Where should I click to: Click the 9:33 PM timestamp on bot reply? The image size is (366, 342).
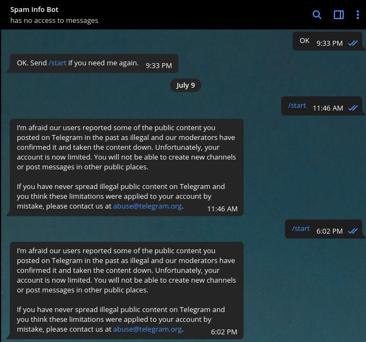[x=159, y=66]
